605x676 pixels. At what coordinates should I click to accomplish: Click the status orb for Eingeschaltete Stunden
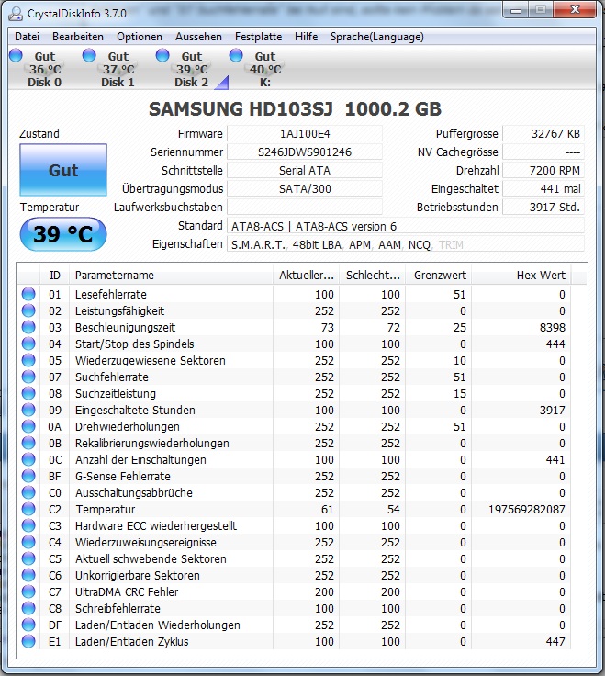(x=28, y=410)
